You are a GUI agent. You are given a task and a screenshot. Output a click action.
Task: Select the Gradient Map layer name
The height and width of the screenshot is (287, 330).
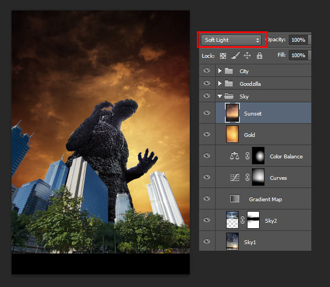(266, 199)
